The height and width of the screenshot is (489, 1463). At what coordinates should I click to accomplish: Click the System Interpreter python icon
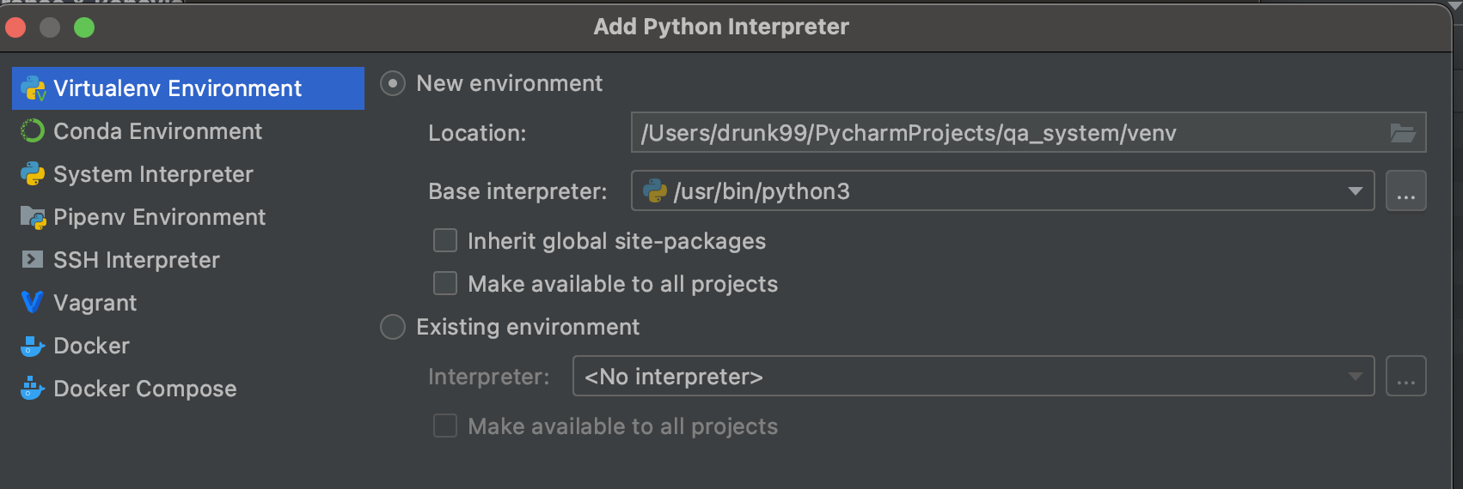[33, 174]
